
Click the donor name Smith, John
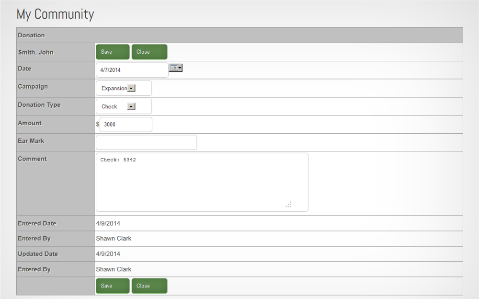click(35, 52)
